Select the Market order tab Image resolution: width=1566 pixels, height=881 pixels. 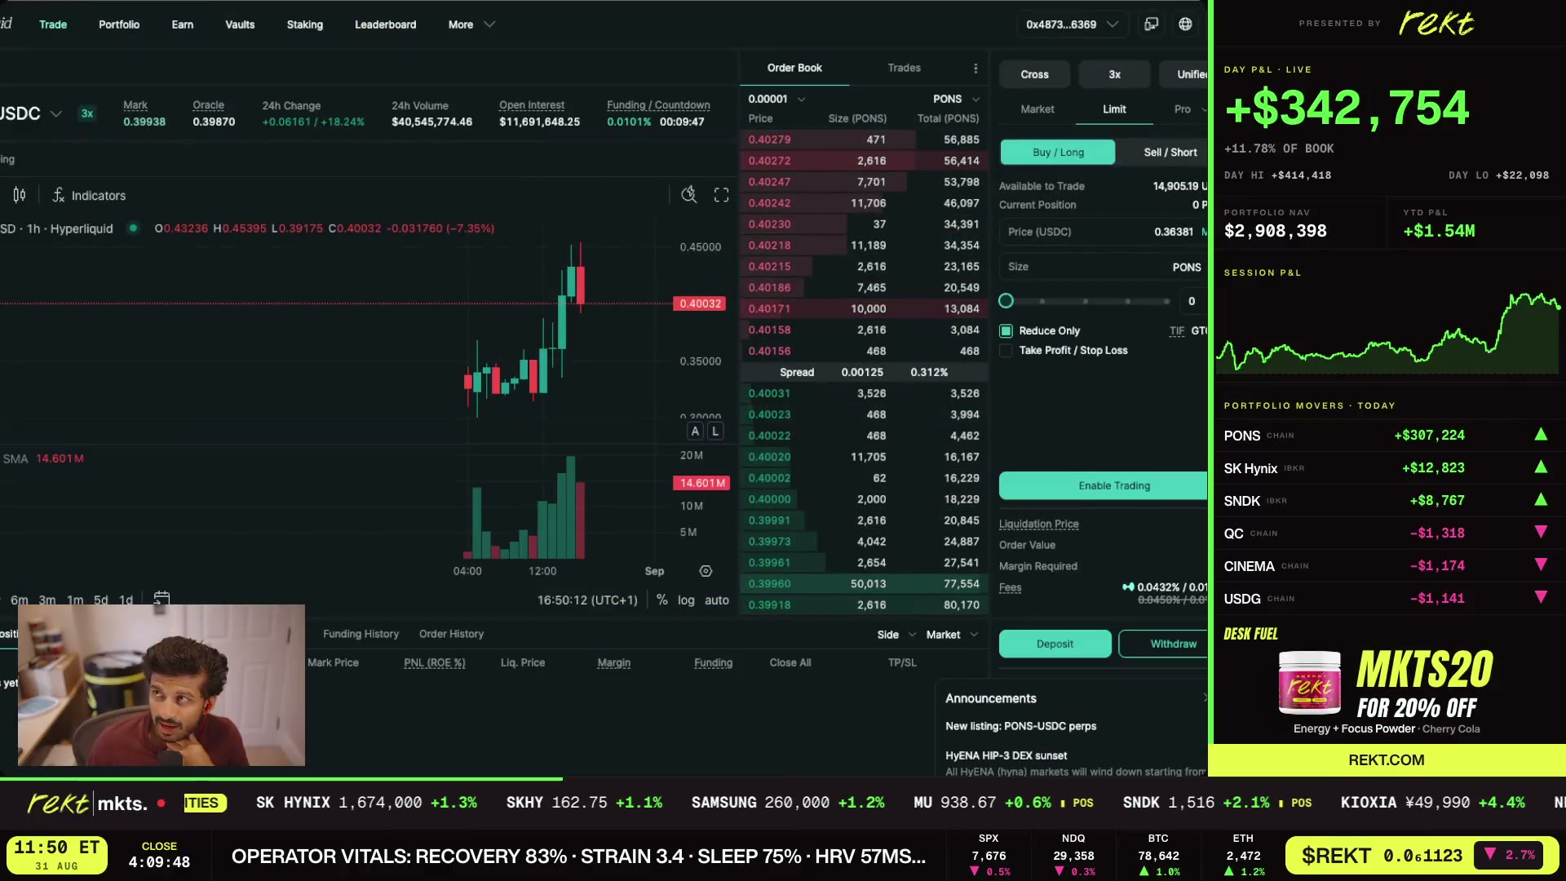pyautogui.click(x=1037, y=109)
